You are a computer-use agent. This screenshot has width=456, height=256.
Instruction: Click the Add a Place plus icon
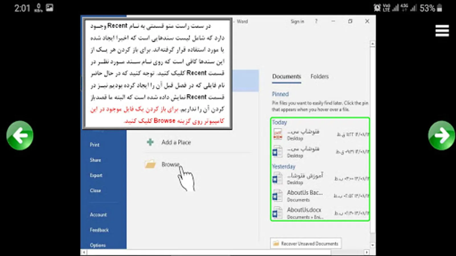(x=150, y=142)
